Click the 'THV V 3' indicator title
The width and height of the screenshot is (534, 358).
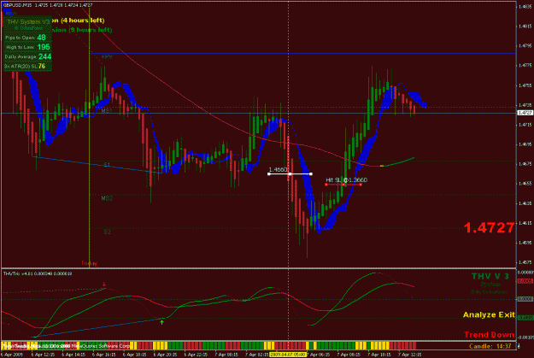click(x=490, y=276)
